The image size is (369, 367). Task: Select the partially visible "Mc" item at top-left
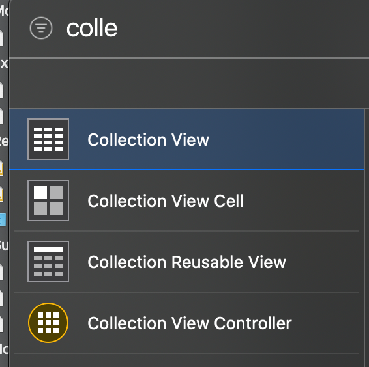tap(4, 11)
